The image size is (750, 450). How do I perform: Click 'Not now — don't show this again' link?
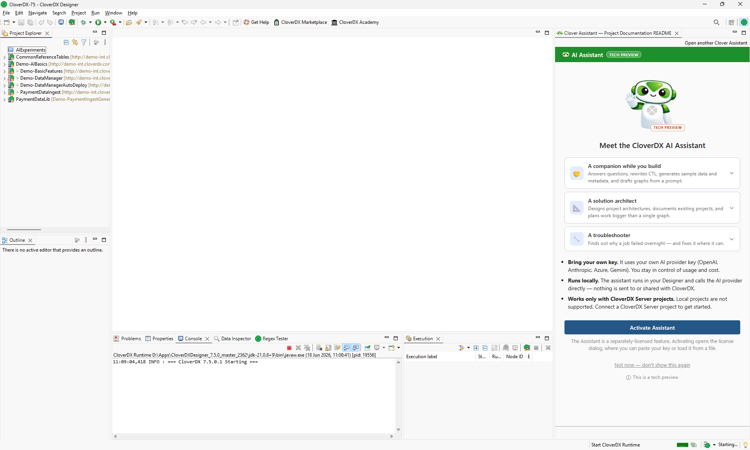pos(652,365)
